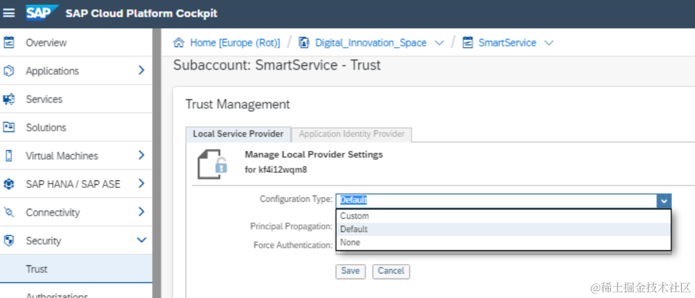Click the Applications cube icon
The height and width of the screenshot is (298, 695).
9,71
